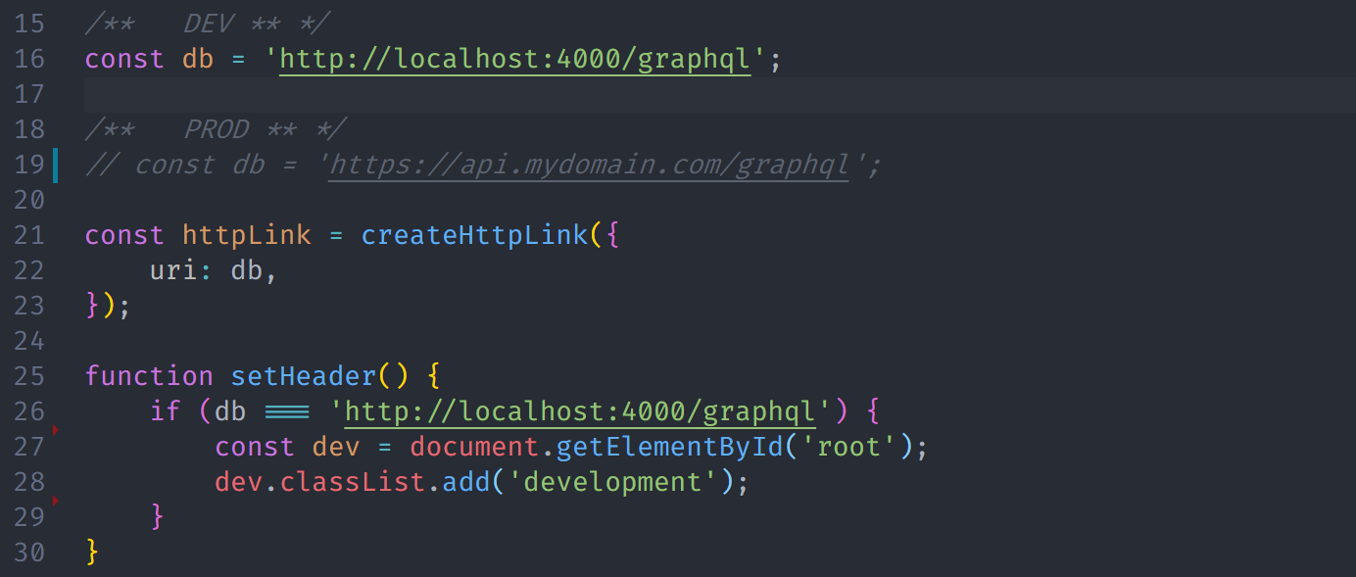Viewport: 1356px width, 577px height.
Task: Select line number 16 in the gutter
Action: click(x=30, y=59)
